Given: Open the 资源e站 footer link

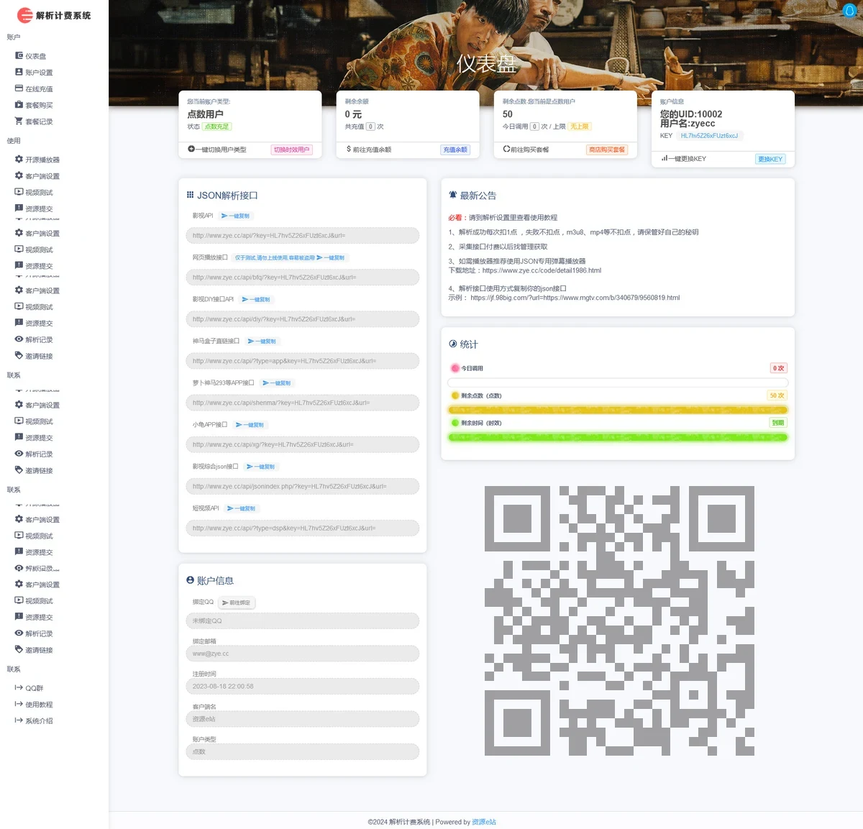Looking at the screenshot, I should click(484, 822).
